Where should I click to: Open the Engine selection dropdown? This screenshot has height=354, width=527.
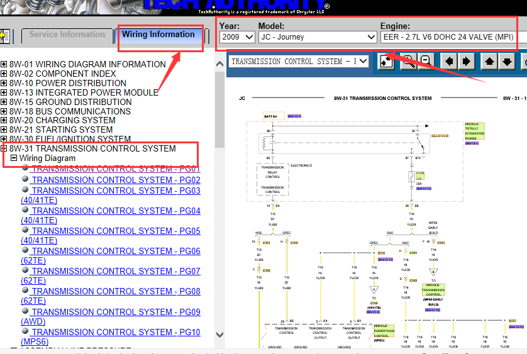click(x=449, y=37)
